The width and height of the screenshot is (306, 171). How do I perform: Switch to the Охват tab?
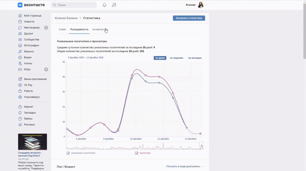click(62, 30)
